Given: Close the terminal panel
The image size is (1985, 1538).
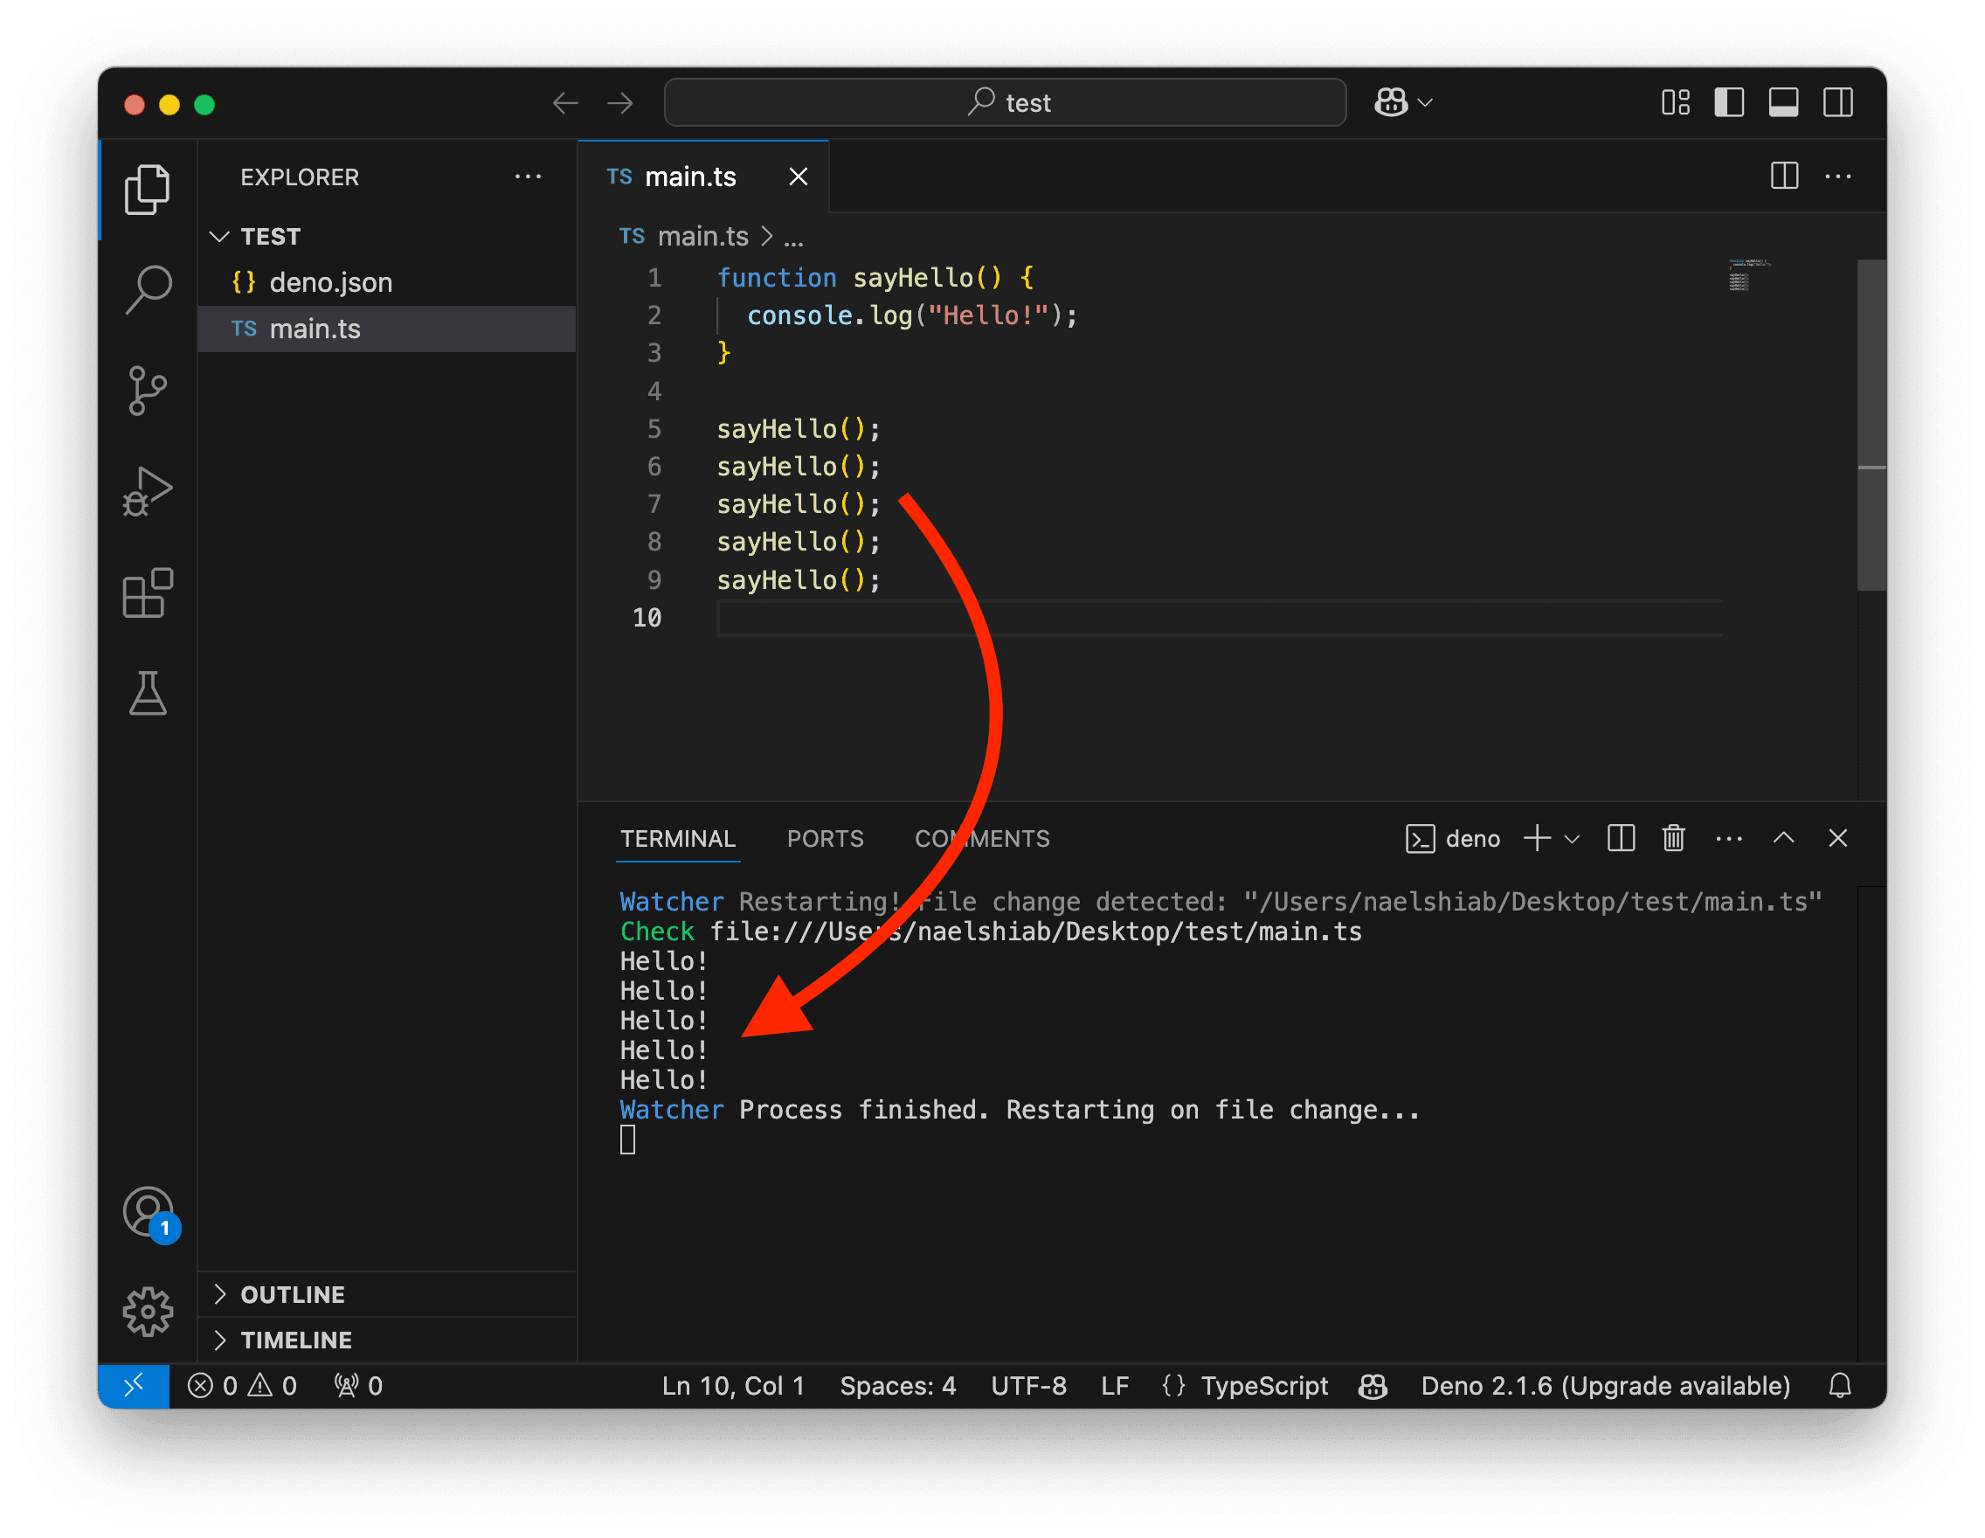Looking at the screenshot, I should pos(1837,838).
